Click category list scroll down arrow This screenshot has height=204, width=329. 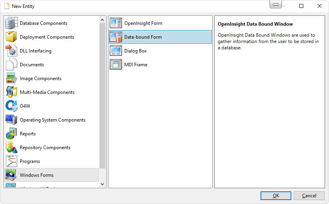point(103,184)
